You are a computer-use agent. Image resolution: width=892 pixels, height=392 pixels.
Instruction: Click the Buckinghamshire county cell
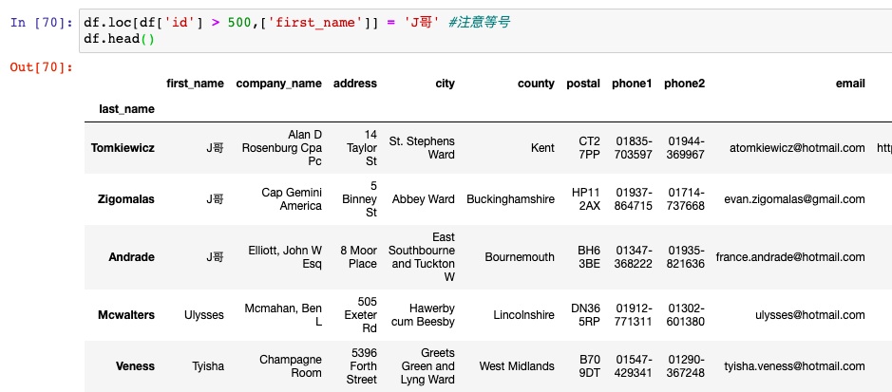(510, 199)
